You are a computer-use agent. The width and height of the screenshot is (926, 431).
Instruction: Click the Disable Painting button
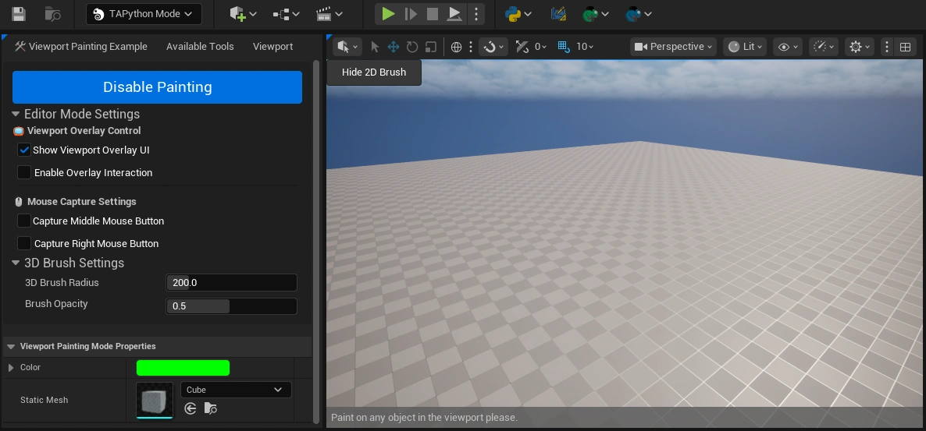pyautogui.click(x=157, y=87)
